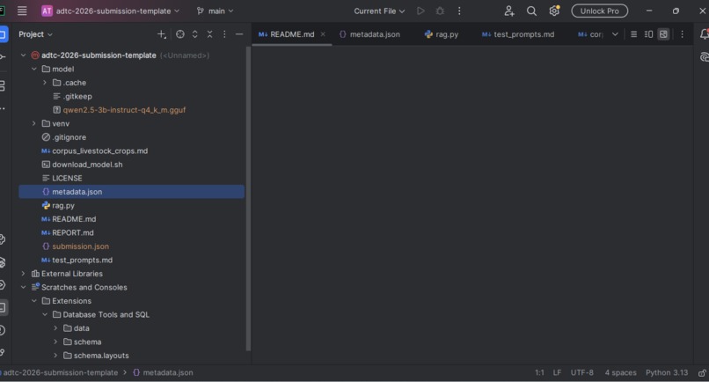Viewport: 709px width, 382px height.
Task: Open the Project view dropdown
Action: click(x=35, y=34)
